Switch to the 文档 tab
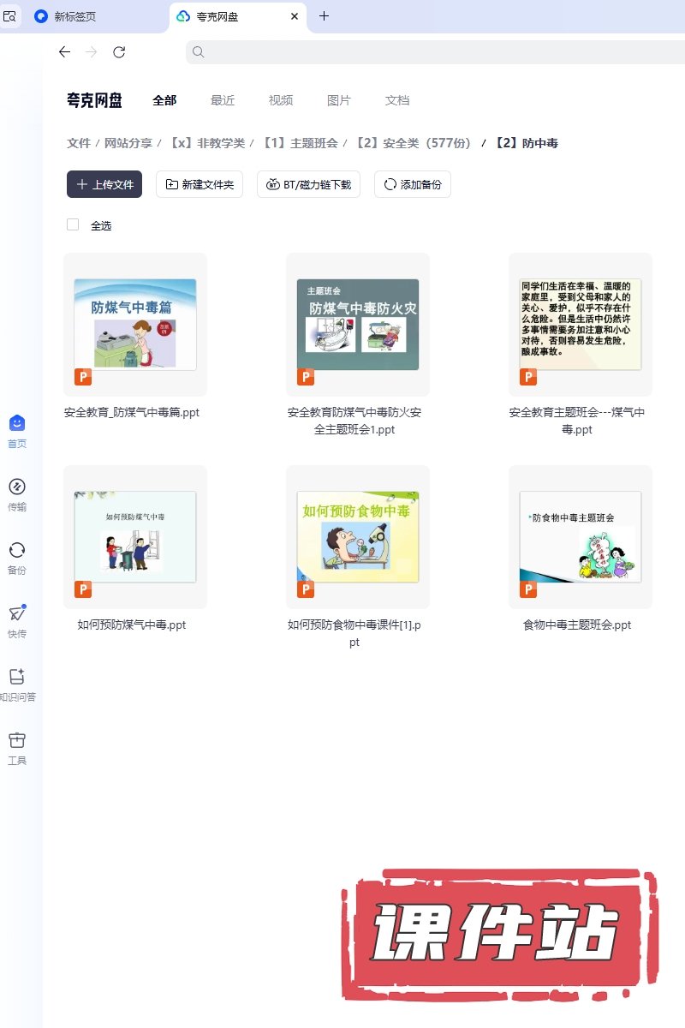This screenshot has height=1028, width=685. [x=397, y=100]
